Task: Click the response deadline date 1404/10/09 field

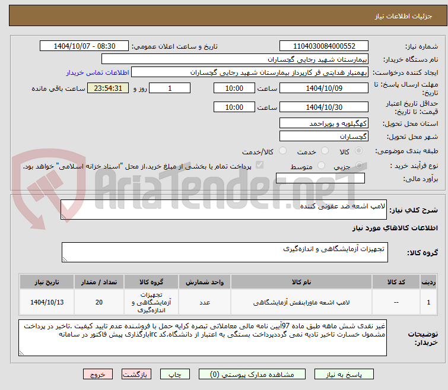Action: 324,88
